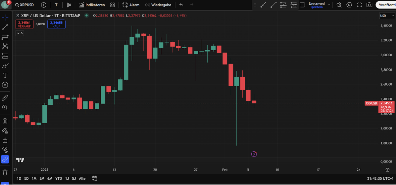The height and width of the screenshot is (185, 396).
Task: Open chart settings hexagon gear icon
Action: click(x=349, y=5)
